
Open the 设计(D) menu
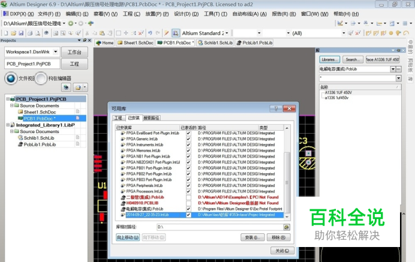(187, 14)
